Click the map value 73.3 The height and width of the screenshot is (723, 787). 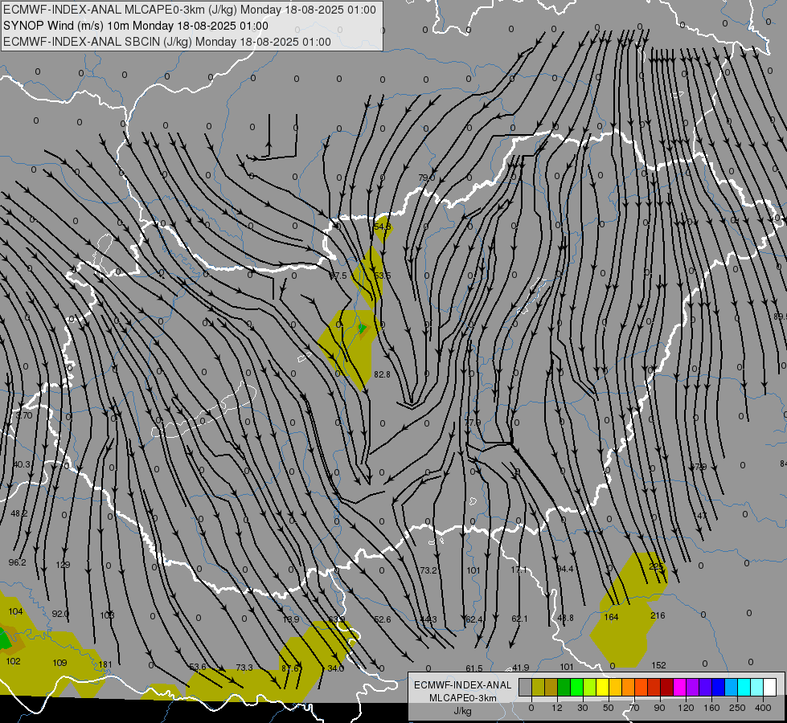click(244, 668)
